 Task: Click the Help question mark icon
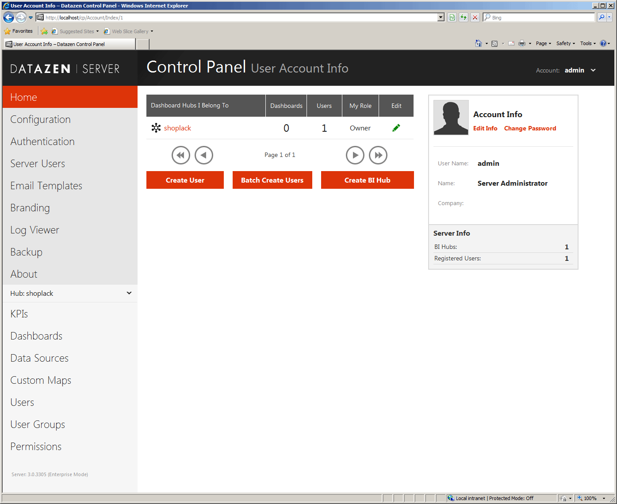(x=603, y=43)
